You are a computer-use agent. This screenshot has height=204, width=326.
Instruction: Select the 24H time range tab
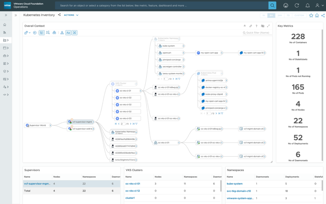pos(280,15)
